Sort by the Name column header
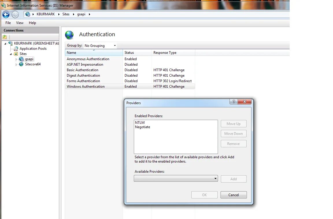Image resolution: width=333 pixels, height=219 pixels. pyautogui.click(x=94, y=53)
